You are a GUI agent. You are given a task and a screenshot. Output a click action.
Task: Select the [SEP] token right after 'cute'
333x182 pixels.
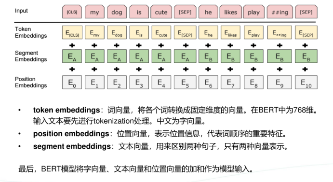(x=185, y=12)
